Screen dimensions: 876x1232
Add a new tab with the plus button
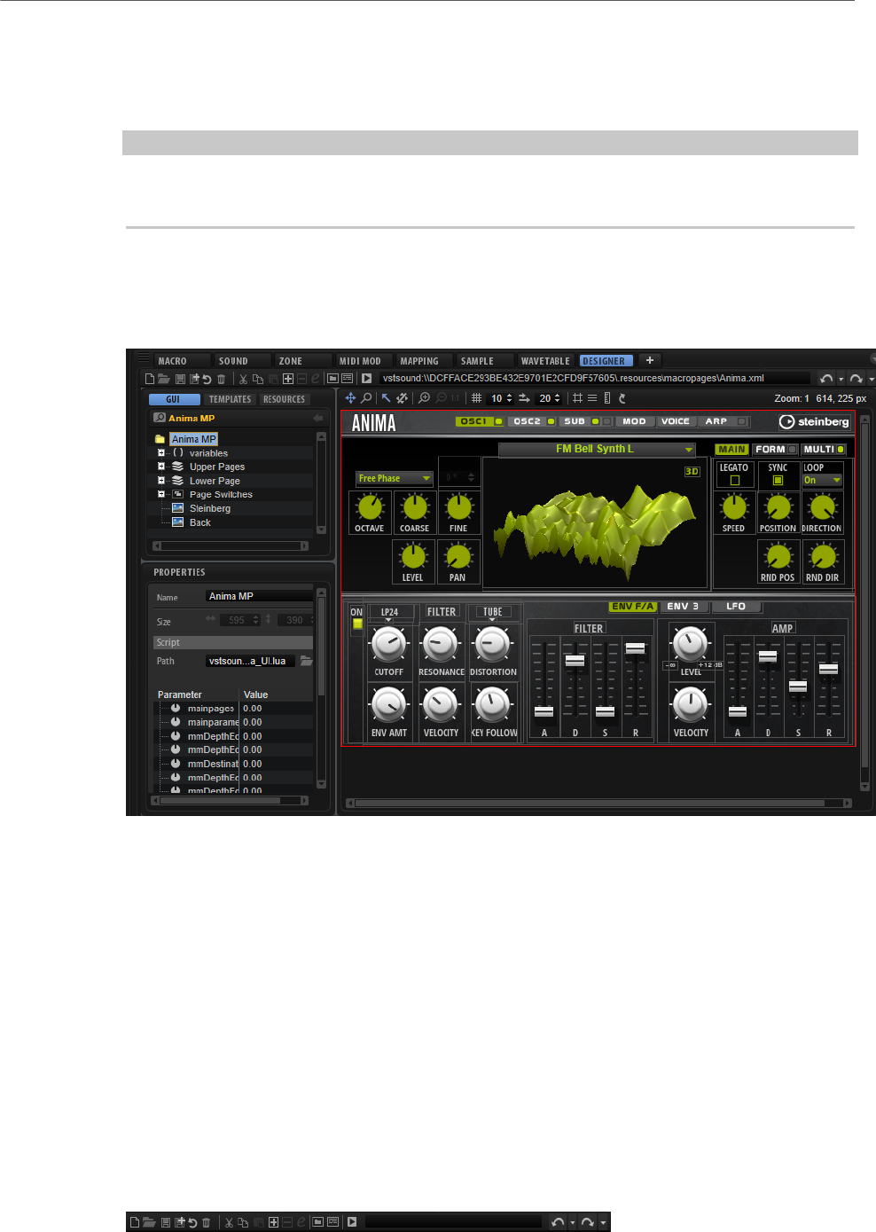pyautogui.click(x=650, y=360)
